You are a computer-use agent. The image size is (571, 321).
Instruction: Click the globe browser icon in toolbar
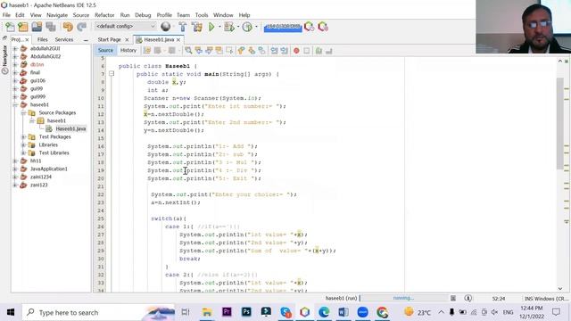166,27
